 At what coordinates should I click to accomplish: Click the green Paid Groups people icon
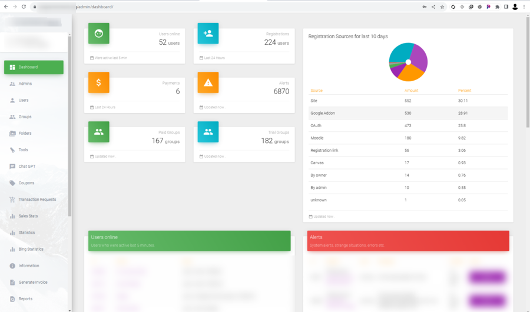[x=99, y=132]
